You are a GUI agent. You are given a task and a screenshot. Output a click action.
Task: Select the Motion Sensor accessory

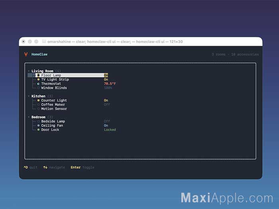(x=54, y=109)
